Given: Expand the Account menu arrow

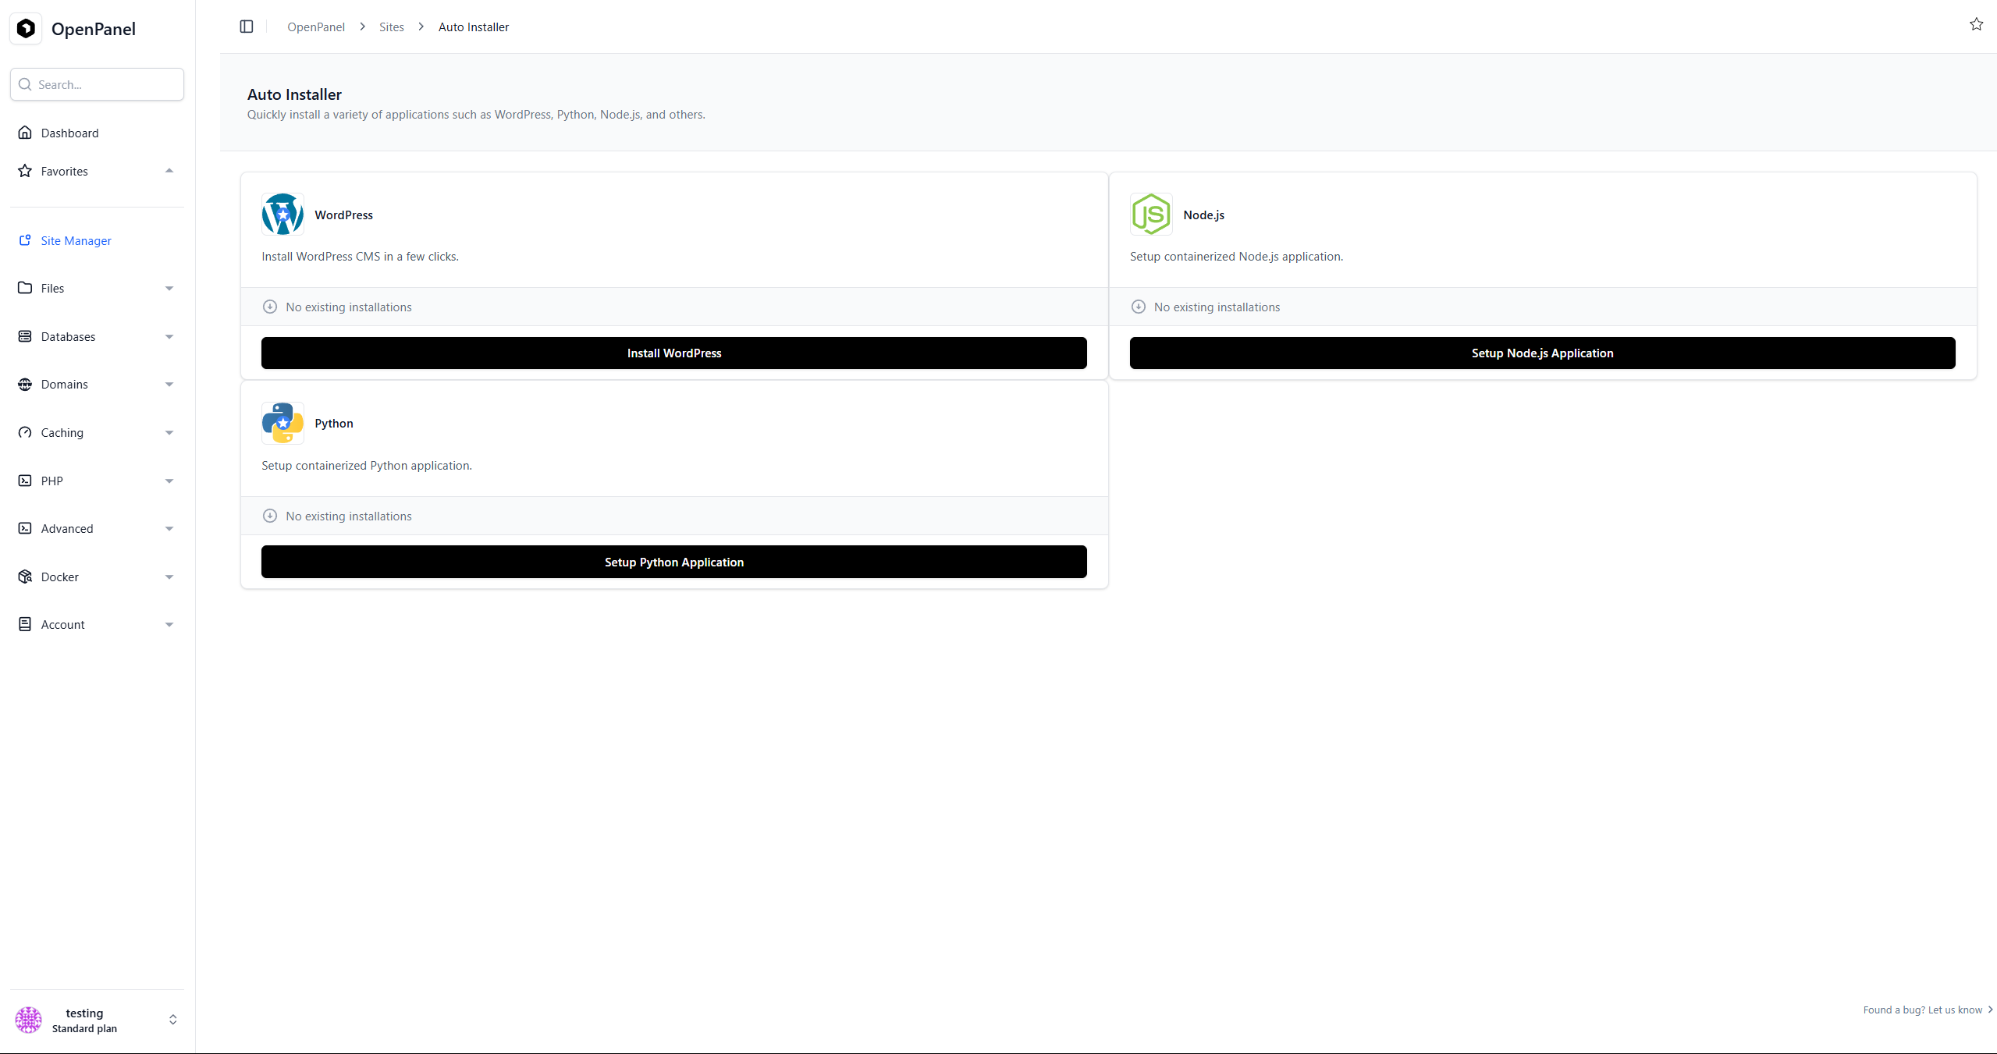Looking at the screenshot, I should [x=169, y=625].
